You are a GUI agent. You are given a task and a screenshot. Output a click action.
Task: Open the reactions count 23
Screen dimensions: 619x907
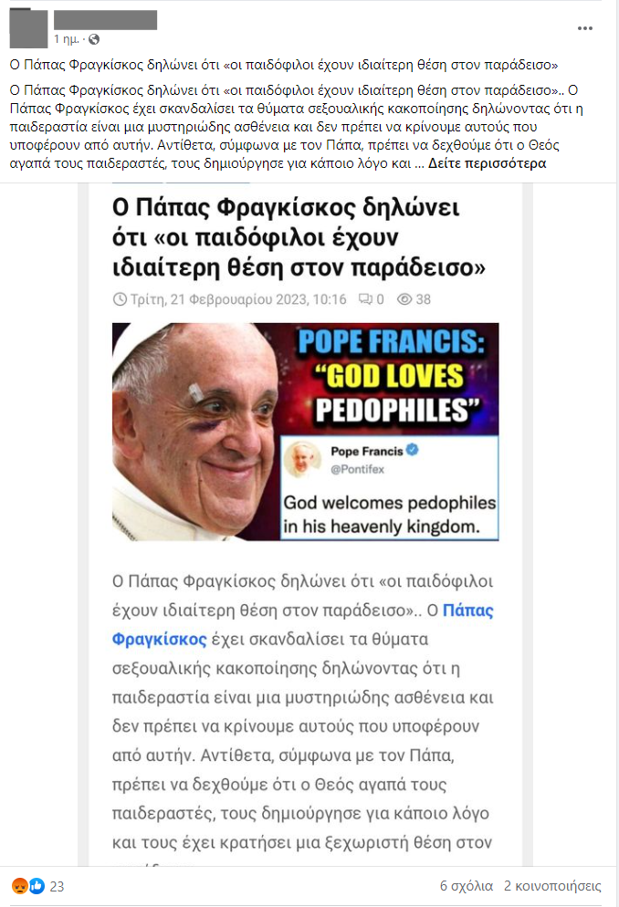click(57, 886)
